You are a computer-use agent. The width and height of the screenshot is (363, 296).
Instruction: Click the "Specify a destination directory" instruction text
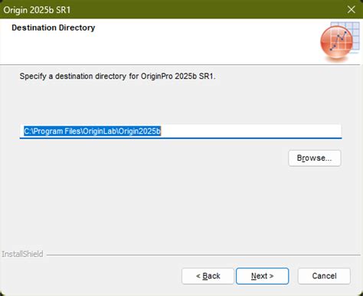point(118,76)
